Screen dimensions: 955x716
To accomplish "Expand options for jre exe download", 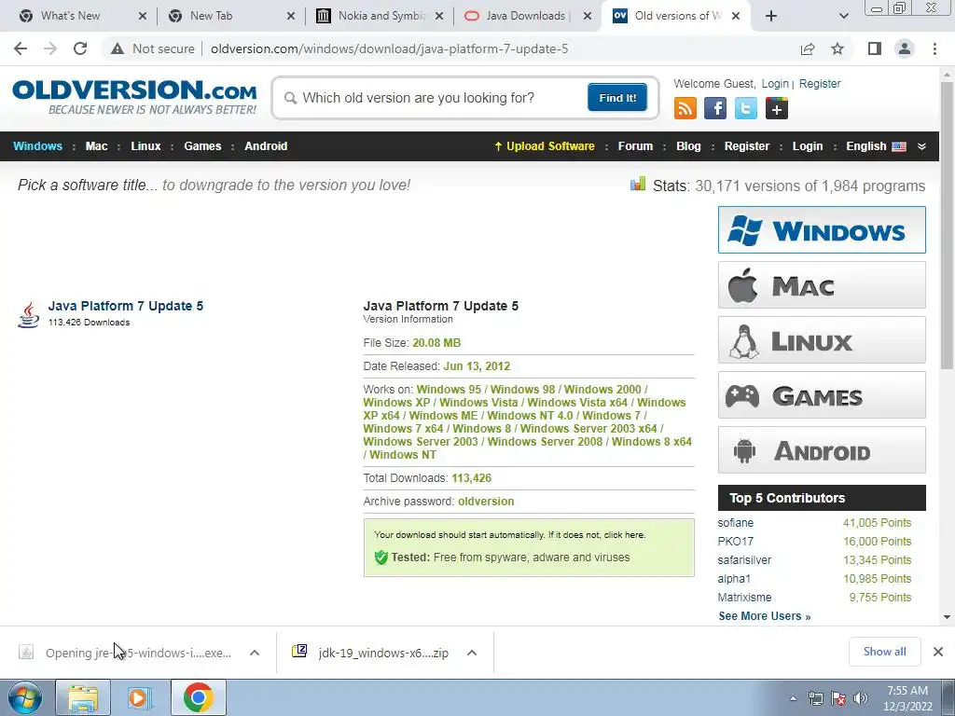I will tap(255, 653).
